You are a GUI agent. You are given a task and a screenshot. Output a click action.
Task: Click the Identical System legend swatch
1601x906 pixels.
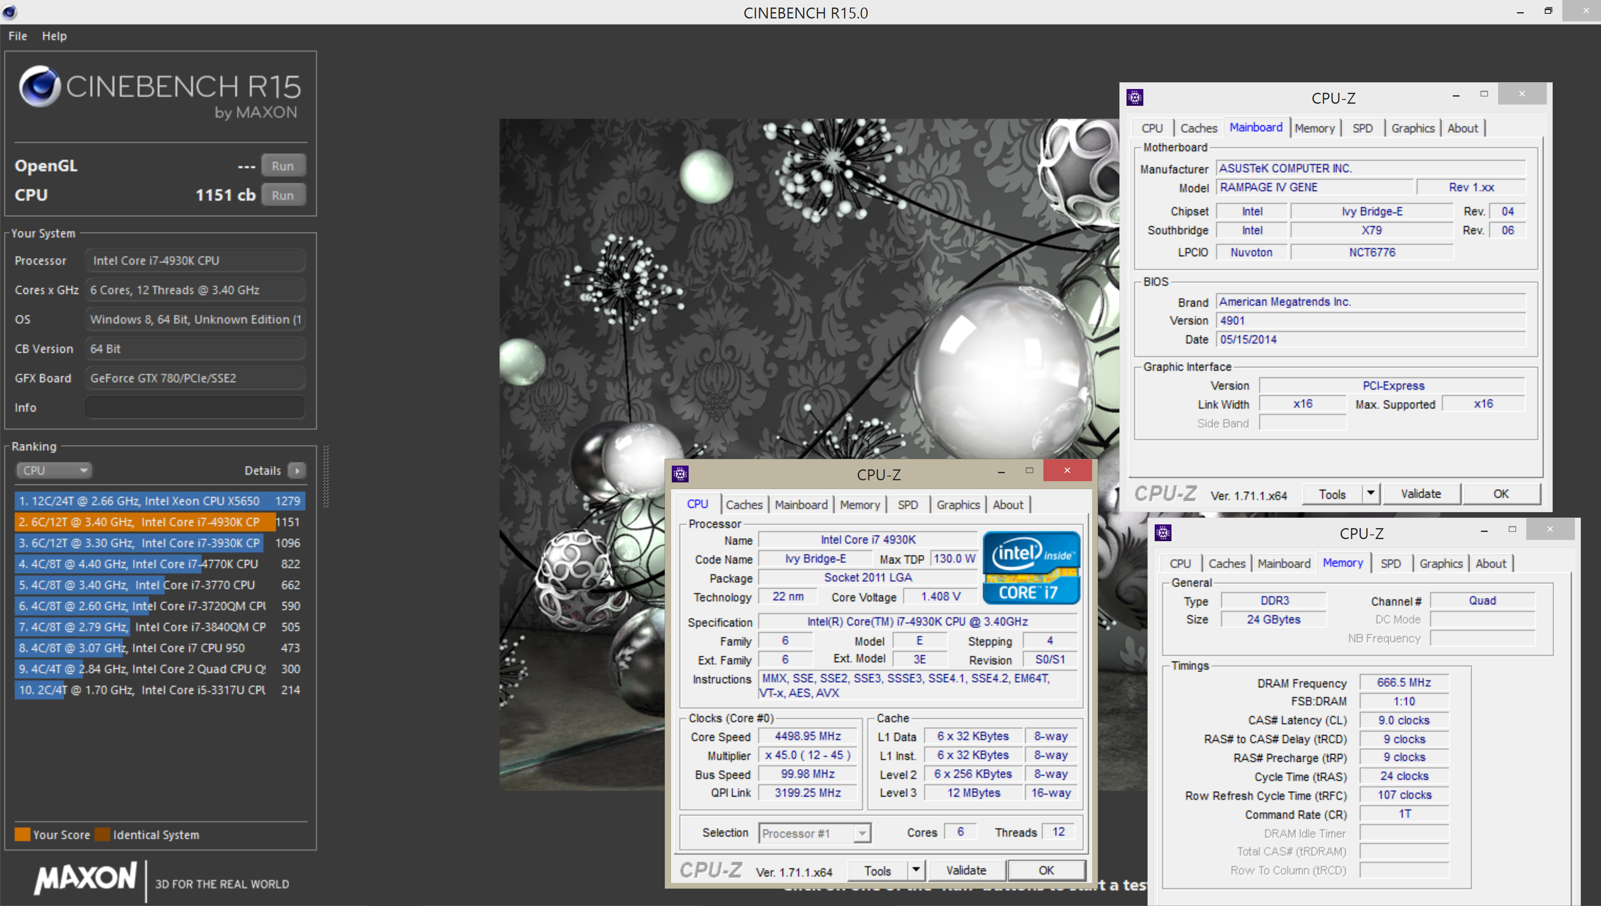tap(103, 835)
